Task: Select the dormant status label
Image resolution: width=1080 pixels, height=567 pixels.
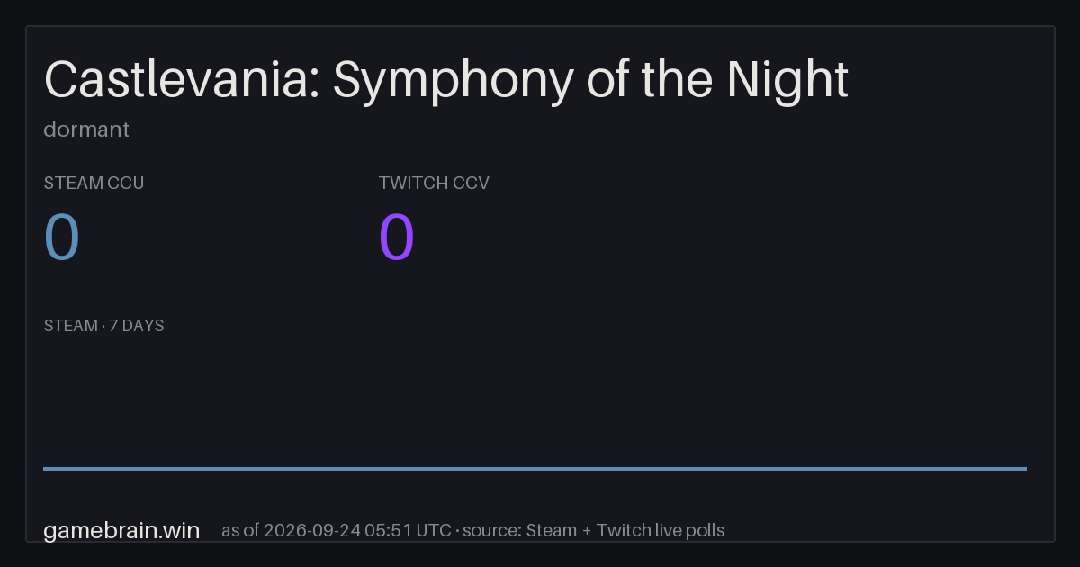Action: click(86, 130)
